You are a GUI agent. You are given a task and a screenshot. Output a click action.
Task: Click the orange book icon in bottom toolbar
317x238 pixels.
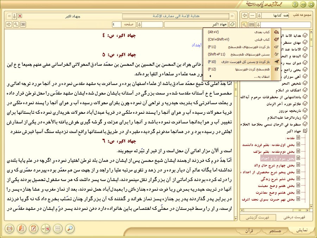pos(21,229)
